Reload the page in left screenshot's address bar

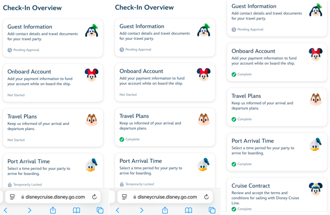94,197
